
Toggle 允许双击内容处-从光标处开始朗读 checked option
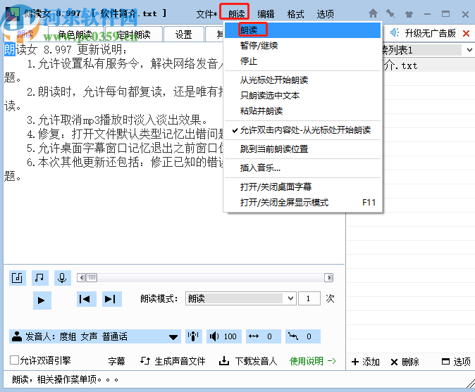pyautogui.click(x=303, y=130)
